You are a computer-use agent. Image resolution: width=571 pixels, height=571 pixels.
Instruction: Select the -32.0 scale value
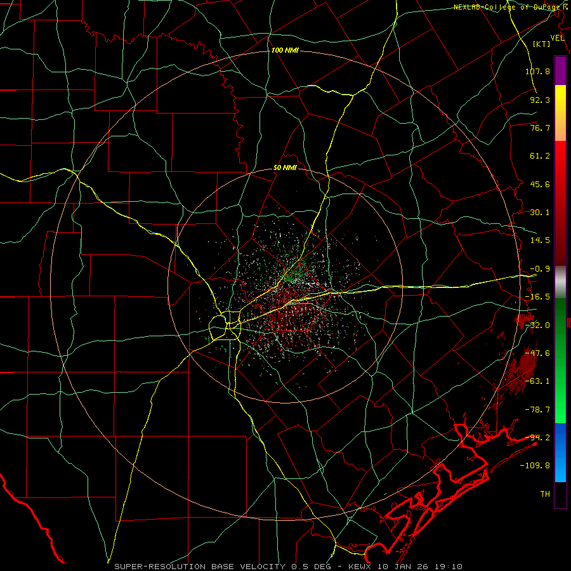pos(537,325)
